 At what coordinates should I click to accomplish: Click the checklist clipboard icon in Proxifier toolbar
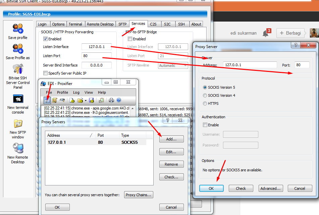(x=101, y=100)
